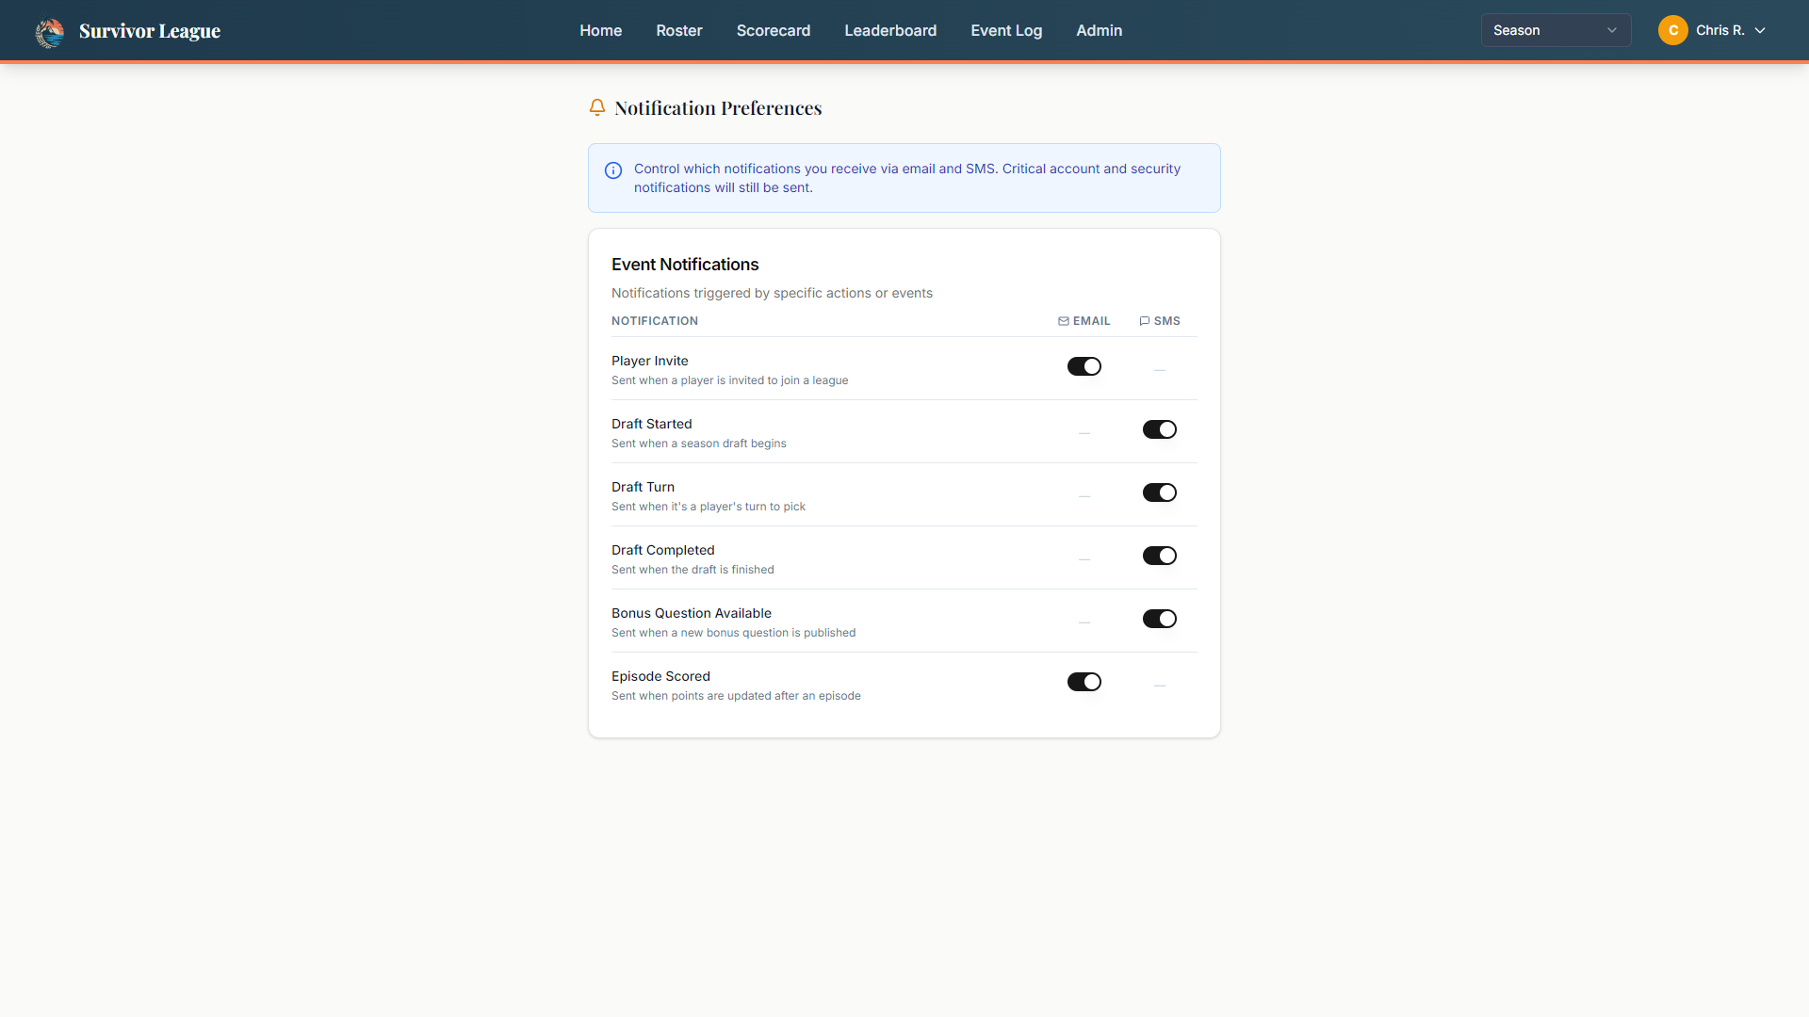Viewport: 1809px width, 1017px height.
Task: Click the Survivor League logo icon
Action: [50, 31]
